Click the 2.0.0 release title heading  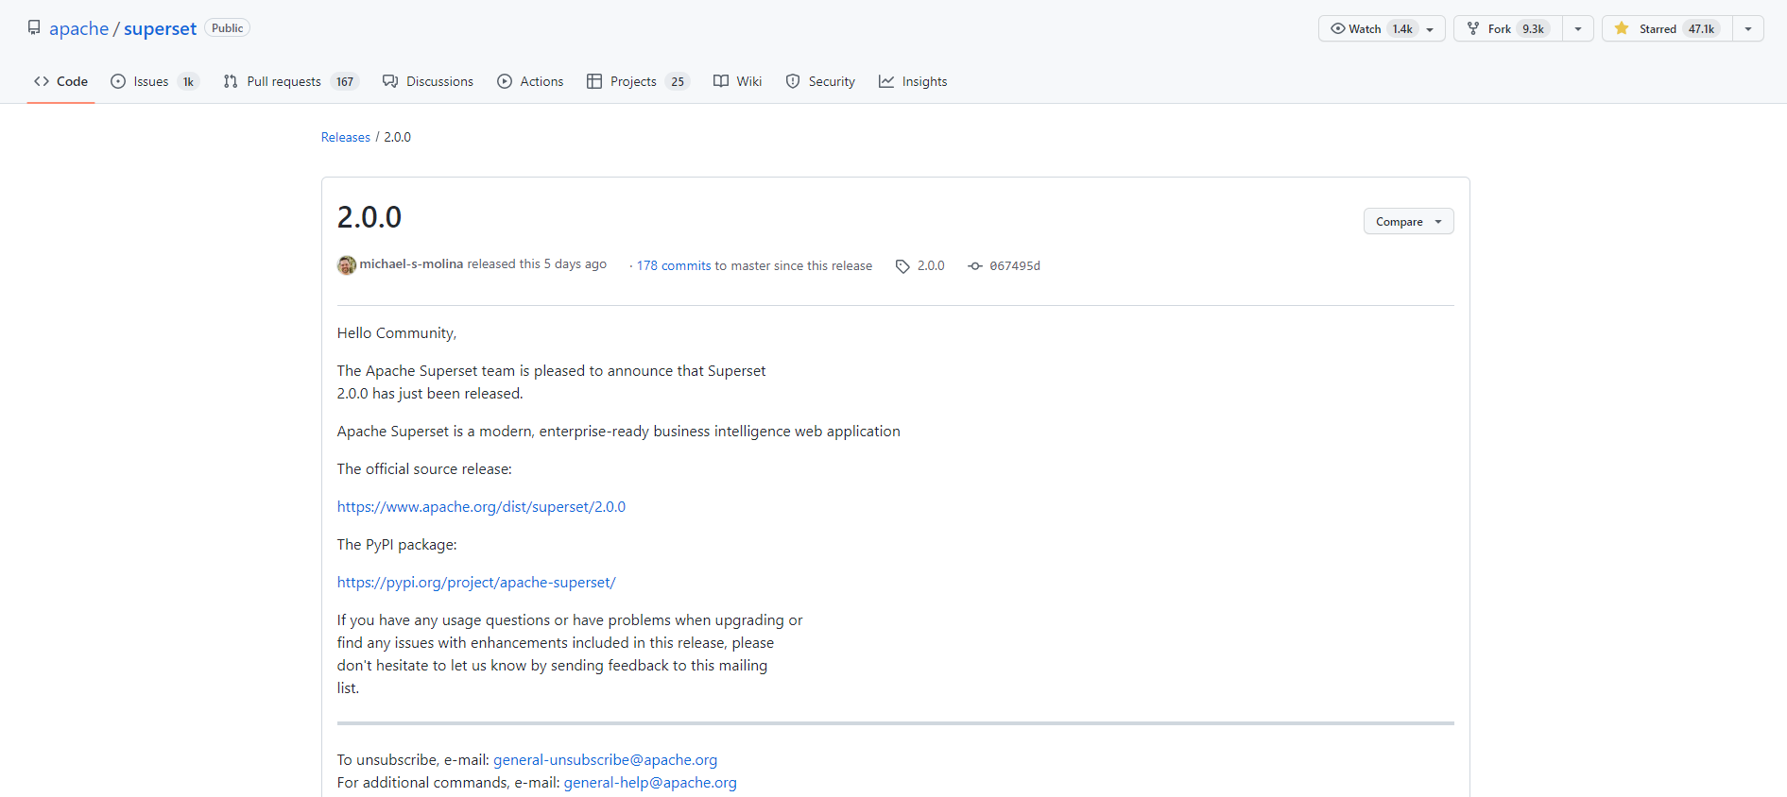click(369, 217)
